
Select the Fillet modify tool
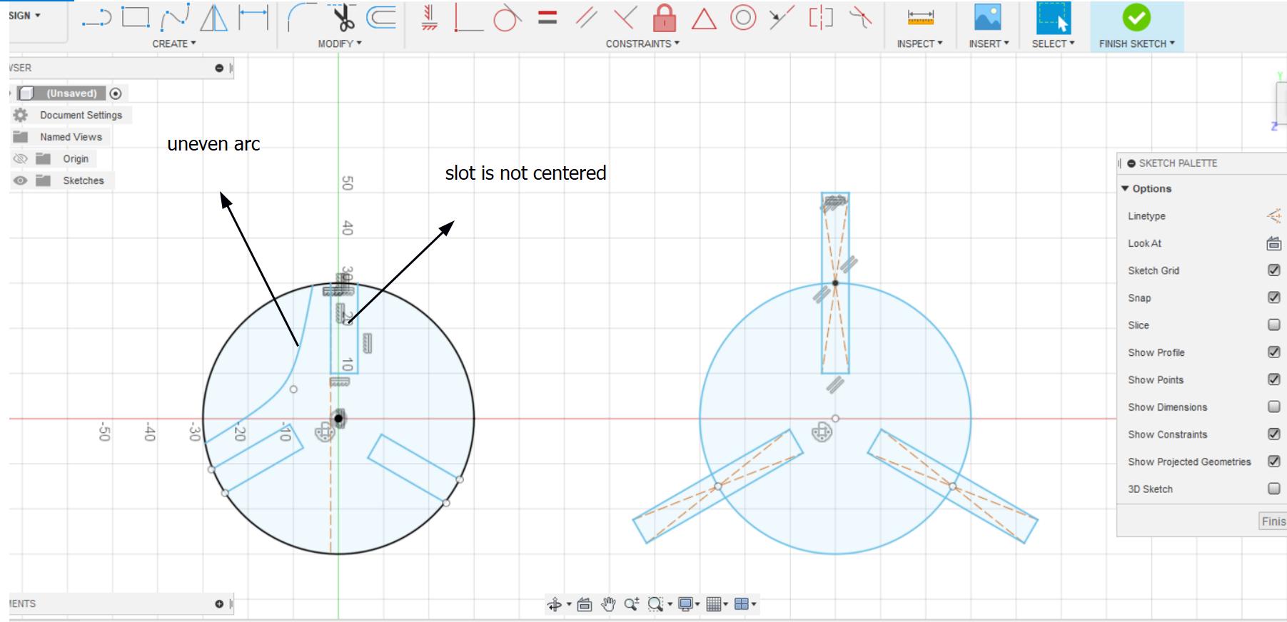[x=303, y=18]
